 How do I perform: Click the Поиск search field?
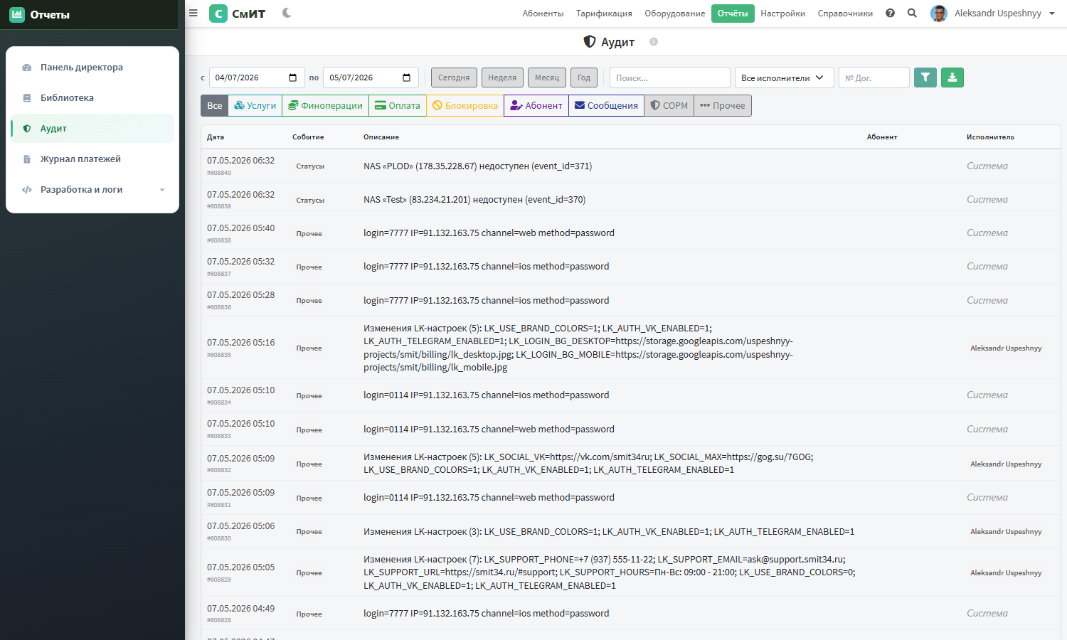pos(670,78)
